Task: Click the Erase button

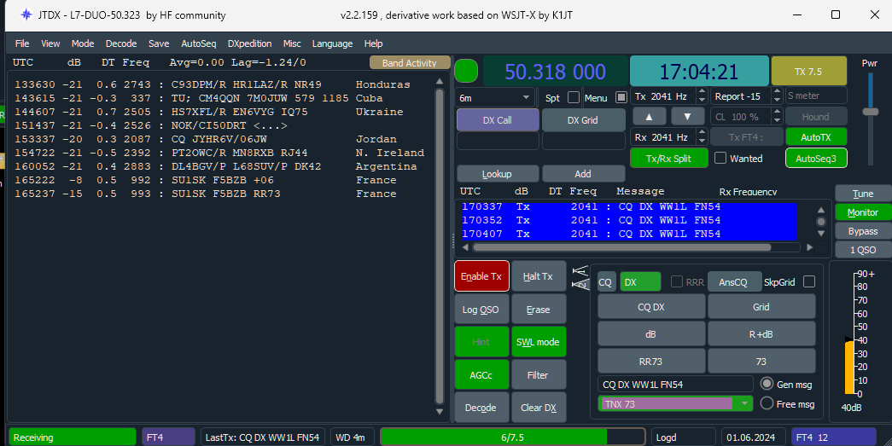Action: (x=538, y=310)
